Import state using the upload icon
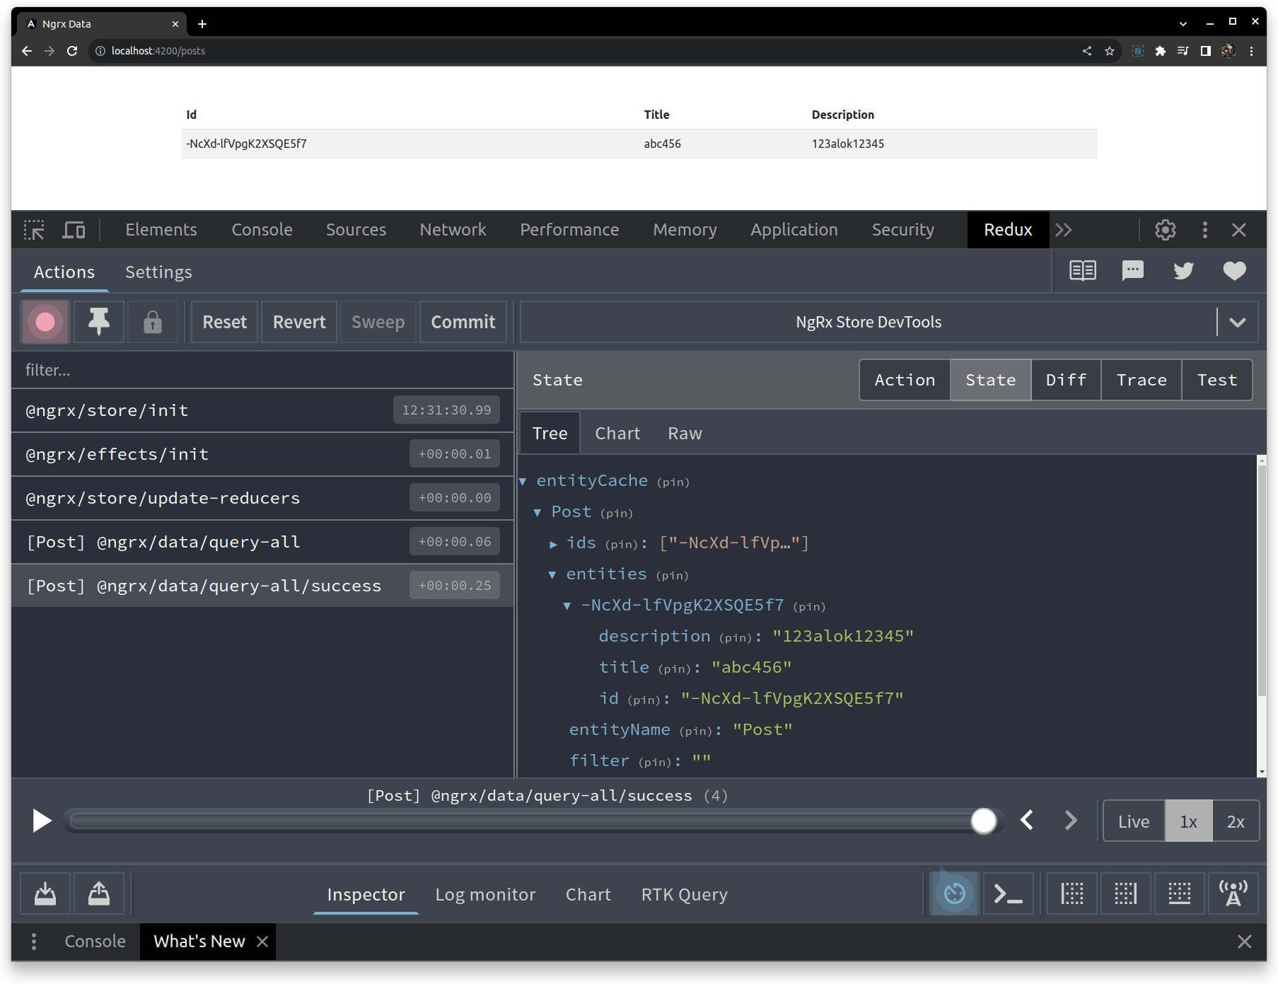This screenshot has width=1278, height=984. tap(98, 893)
